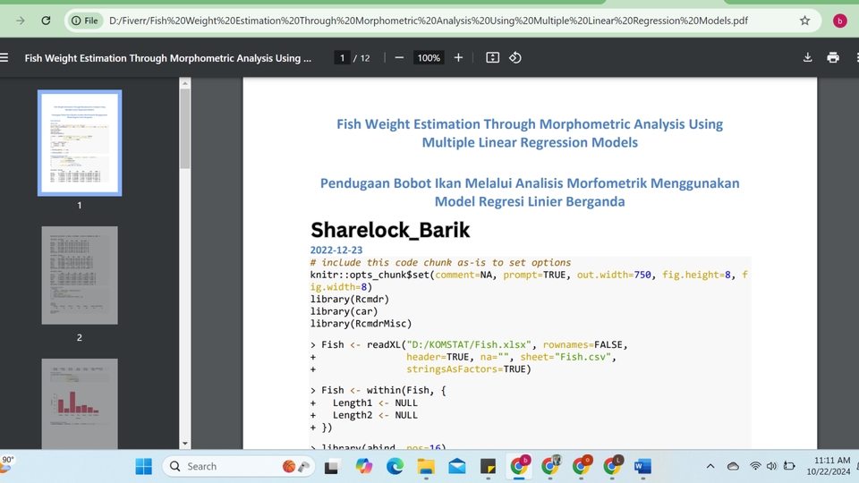Click the 'Length2 <- NULL' code line
The height and width of the screenshot is (483, 859).
[364, 415]
